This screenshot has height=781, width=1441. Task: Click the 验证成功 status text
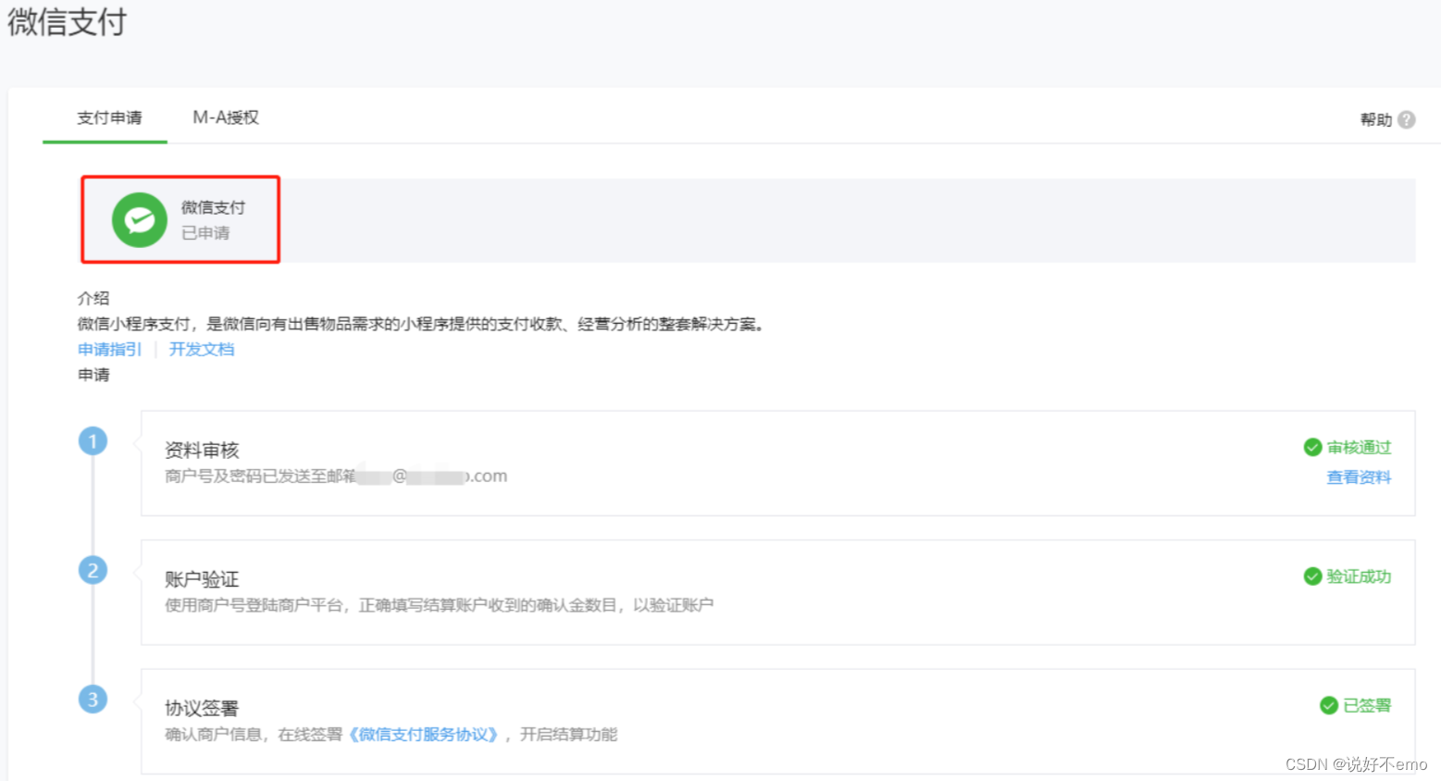coord(1359,576)
